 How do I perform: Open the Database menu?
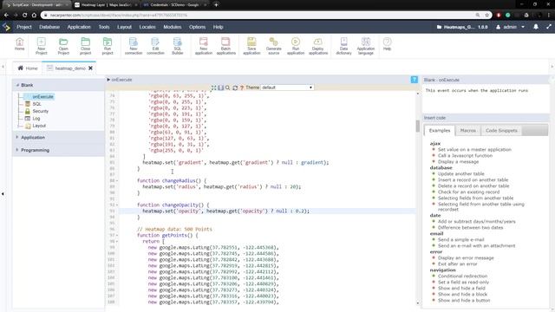[x=49, y=27]
